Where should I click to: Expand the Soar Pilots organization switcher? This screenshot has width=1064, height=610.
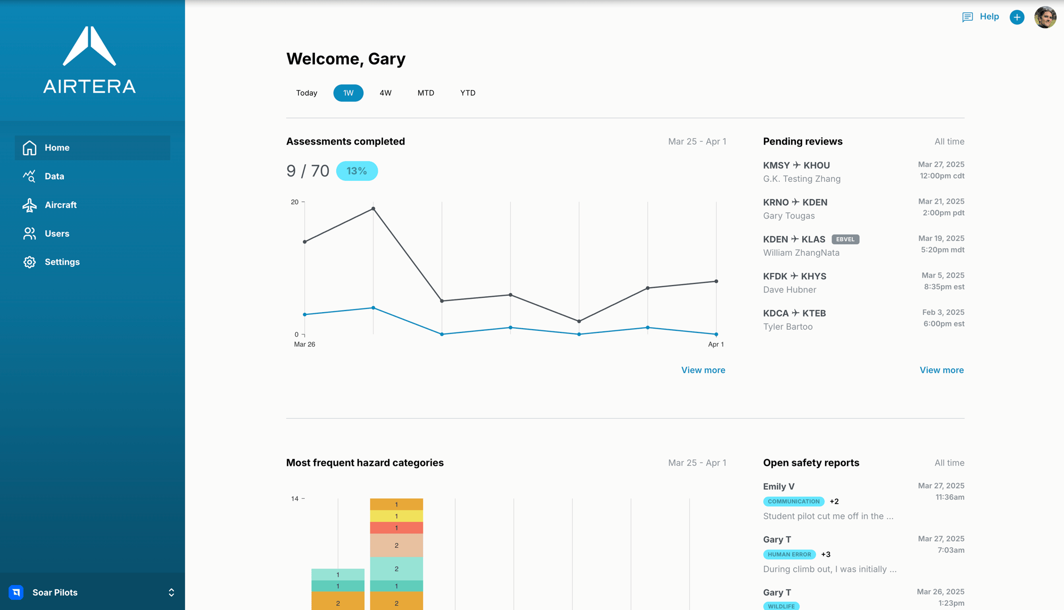[x=171, y=592]
